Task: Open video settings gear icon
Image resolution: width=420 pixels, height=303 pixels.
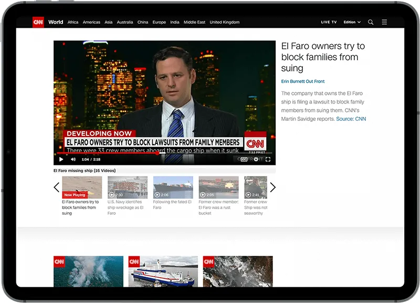Action: tap(256, 159)
